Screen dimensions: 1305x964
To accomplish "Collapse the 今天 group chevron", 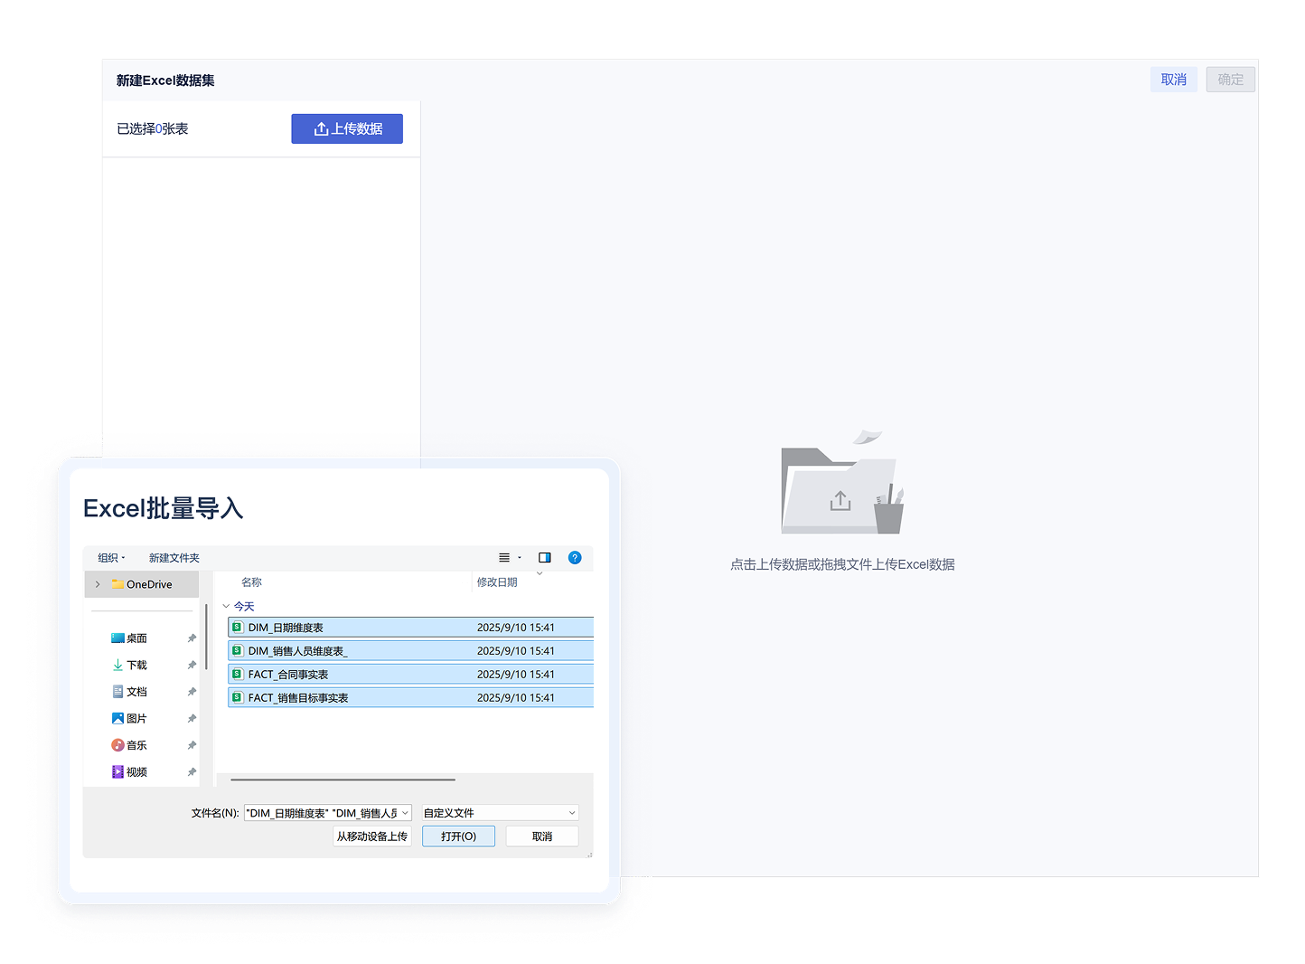I will point(226,607).
